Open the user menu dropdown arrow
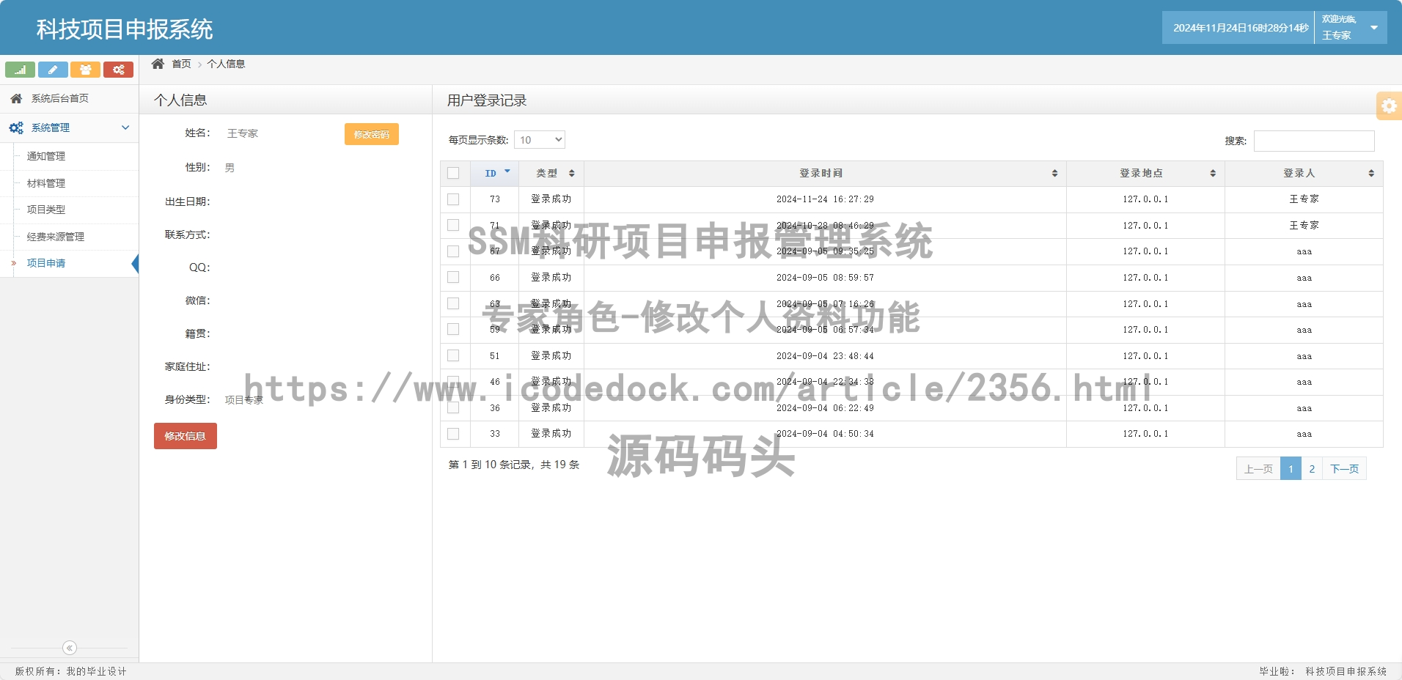Screen dimensions: 1402x680 1374,28
